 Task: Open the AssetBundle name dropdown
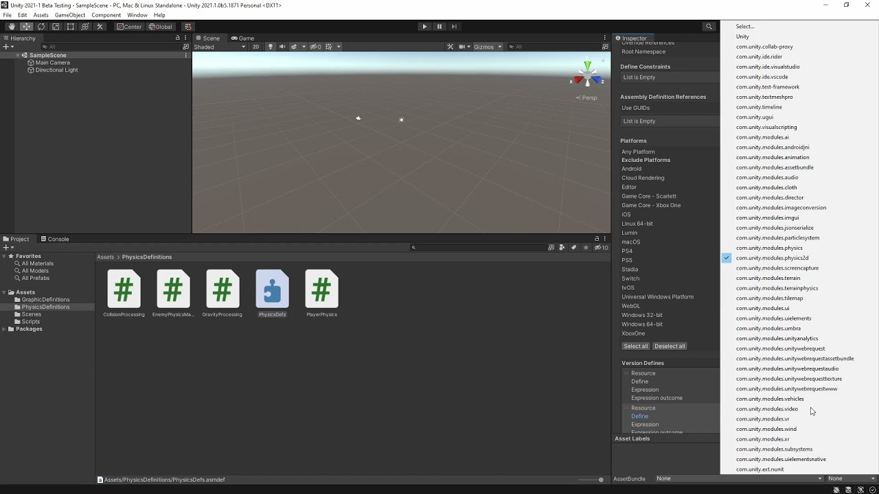point(738,478)
